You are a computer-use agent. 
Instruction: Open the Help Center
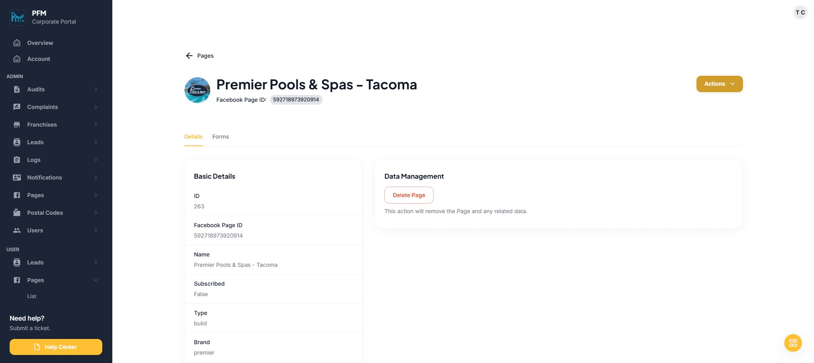click(56, 347)
